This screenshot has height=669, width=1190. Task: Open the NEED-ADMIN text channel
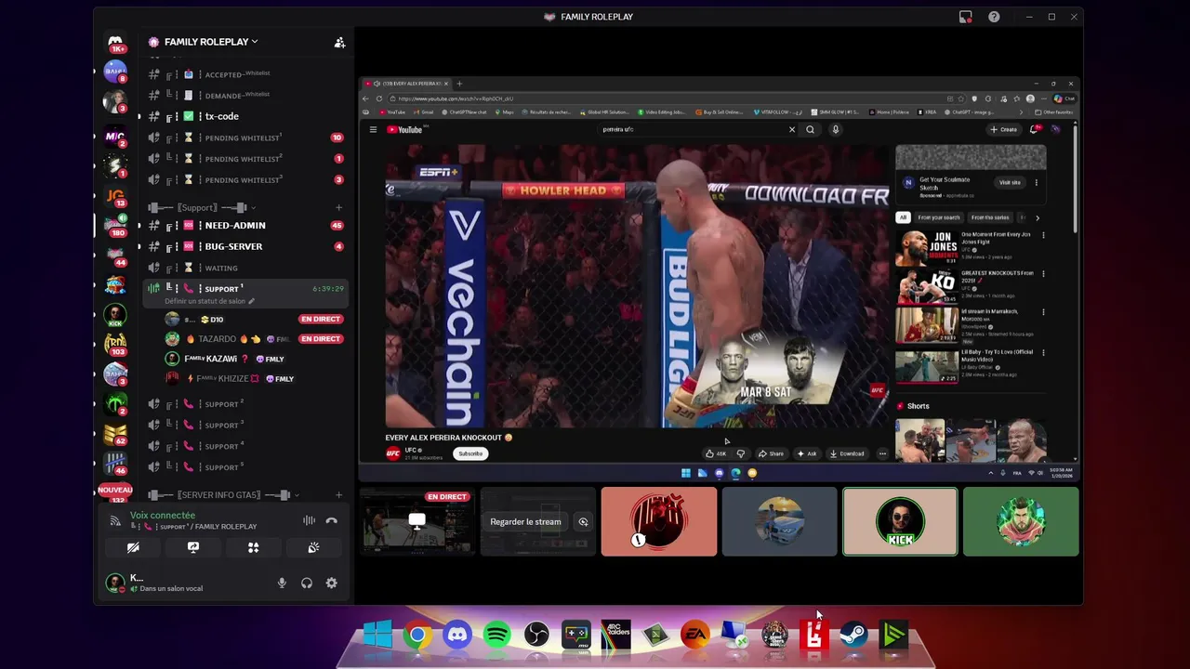click(246, 225)
